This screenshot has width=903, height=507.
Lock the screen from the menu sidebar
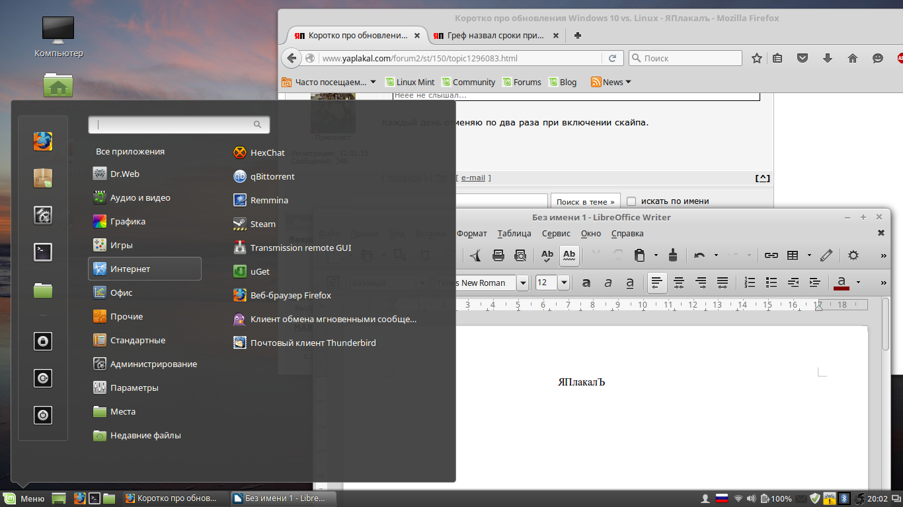(x=43, y=341)
